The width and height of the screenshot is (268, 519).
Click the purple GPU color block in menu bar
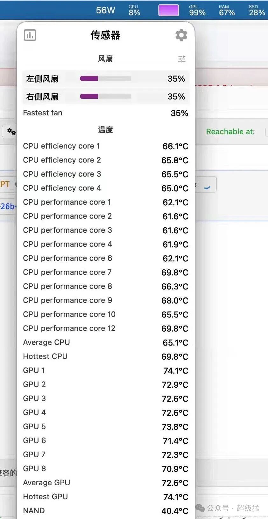click(x=169, y=10)
